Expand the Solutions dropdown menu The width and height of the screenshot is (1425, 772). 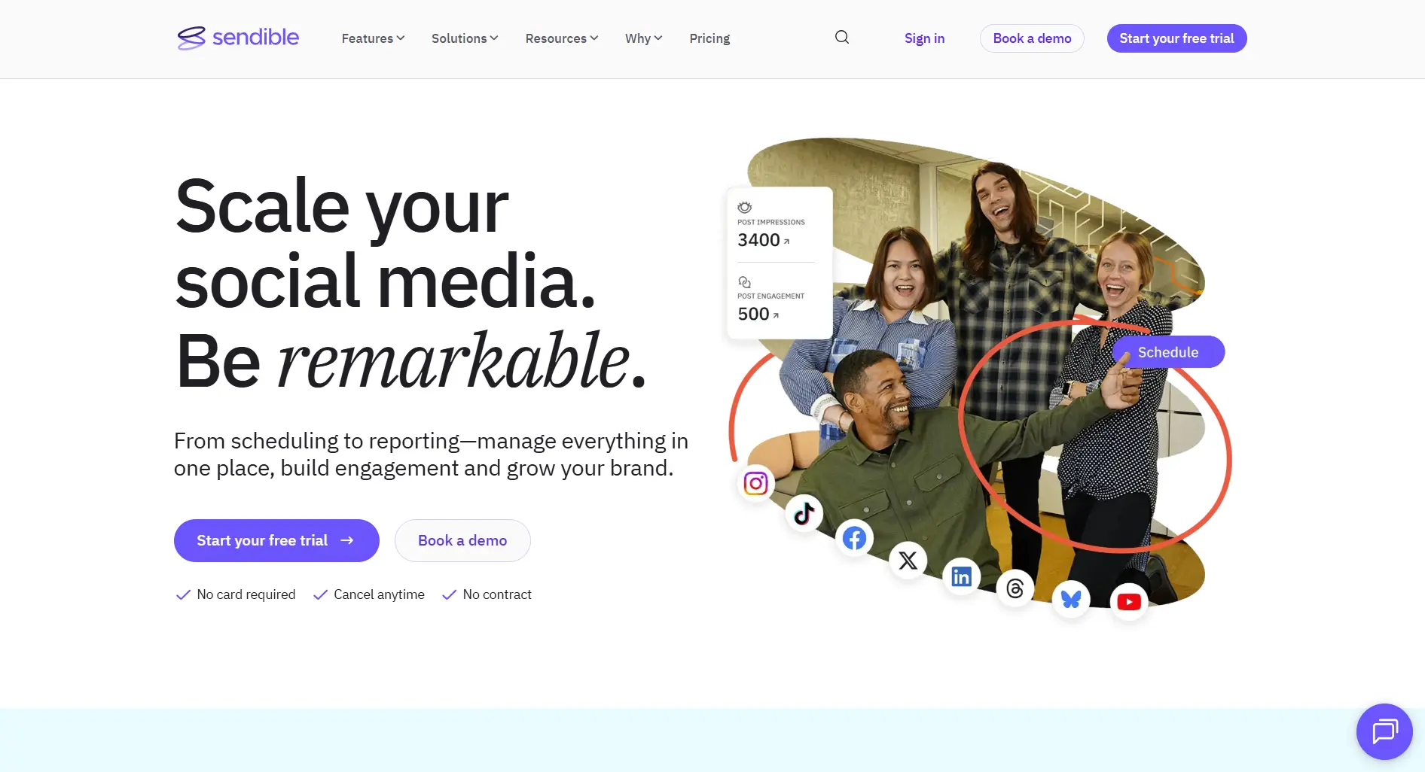point(465,38)
